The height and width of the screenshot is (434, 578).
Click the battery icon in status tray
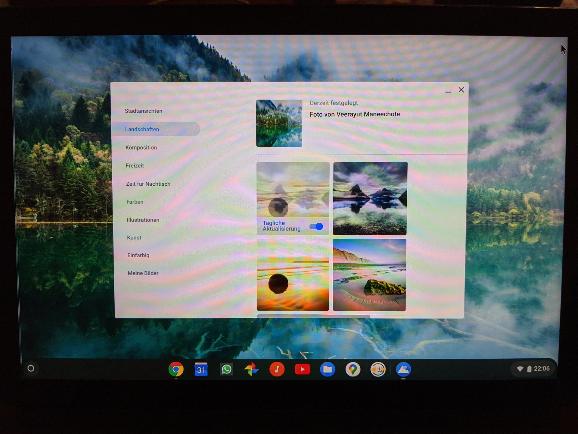coord(529,369)
